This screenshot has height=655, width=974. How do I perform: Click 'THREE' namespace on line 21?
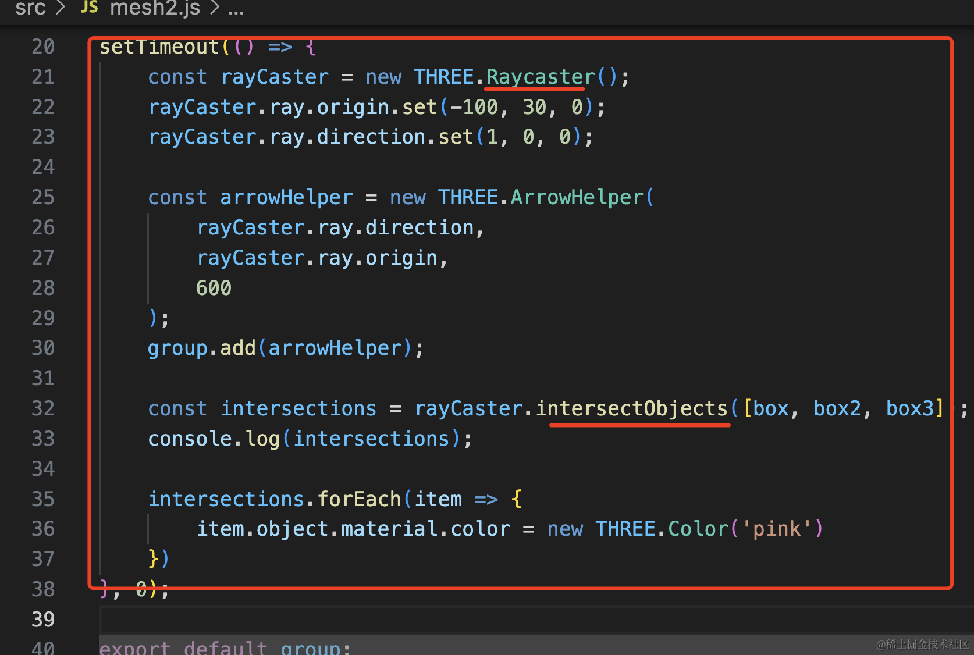coord(444,77)
